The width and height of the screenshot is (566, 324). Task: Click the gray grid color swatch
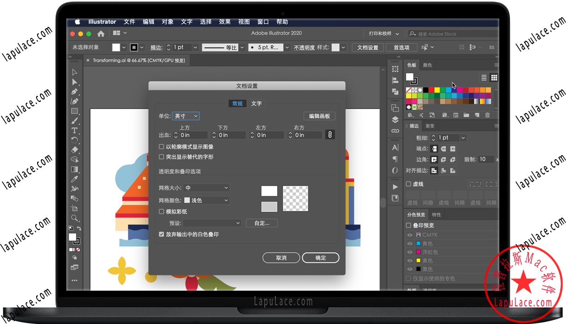(269, 206)
